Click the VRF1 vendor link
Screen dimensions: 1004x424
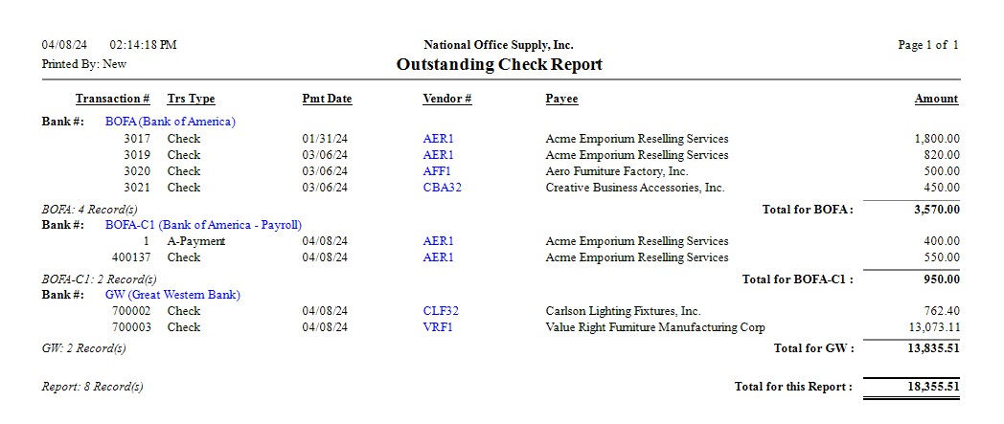pos(438,327)
